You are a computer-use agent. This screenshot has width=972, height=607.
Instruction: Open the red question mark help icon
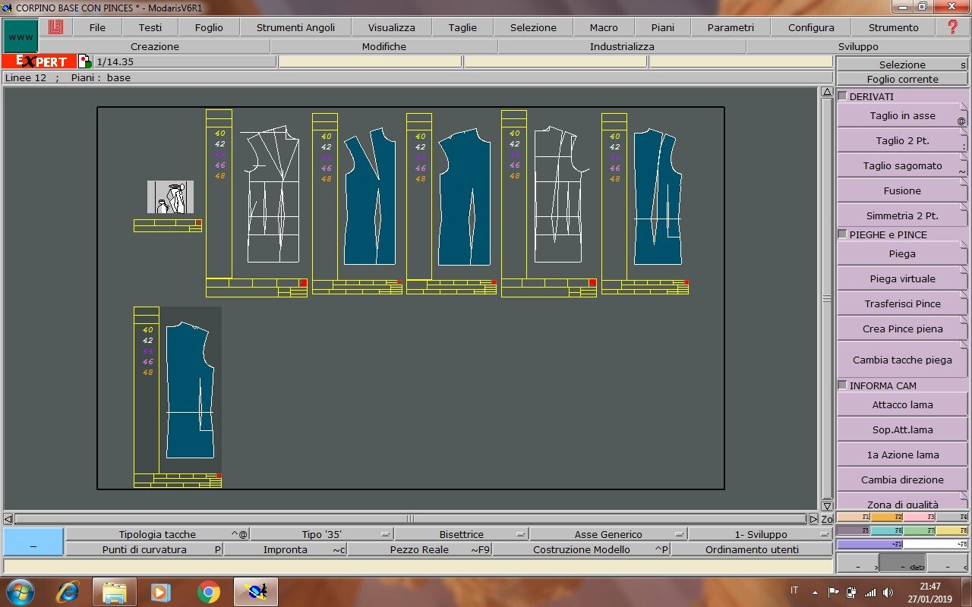[x=953, y=27]
